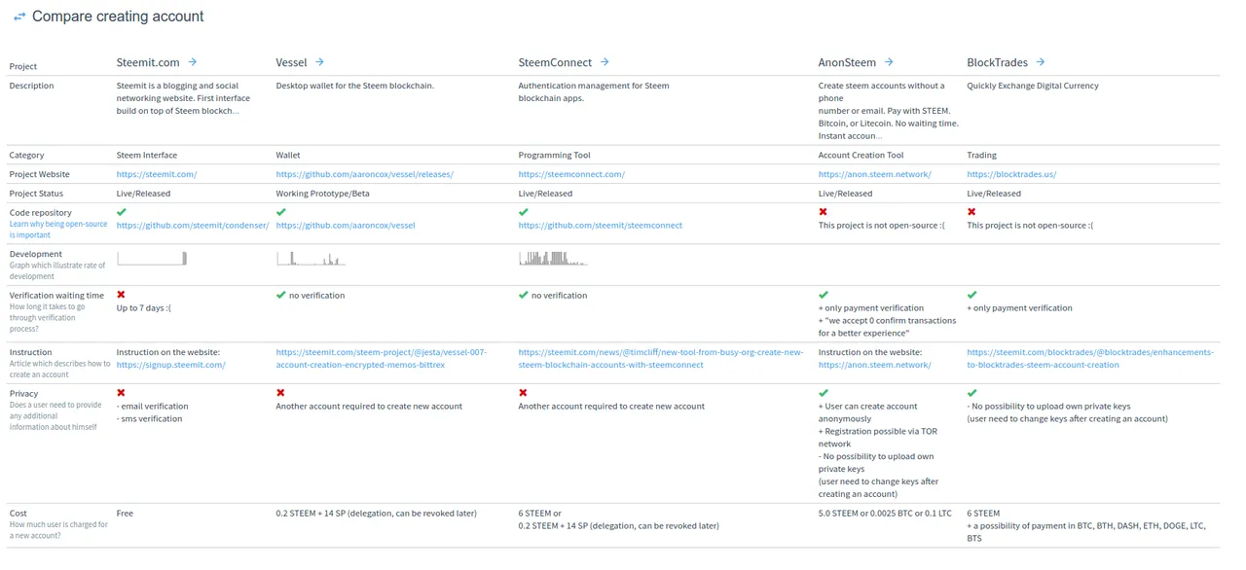Click red X in SteemConnect privacy cell

coord(524,393)
